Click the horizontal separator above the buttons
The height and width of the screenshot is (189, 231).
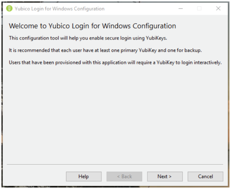click(115, 164)
